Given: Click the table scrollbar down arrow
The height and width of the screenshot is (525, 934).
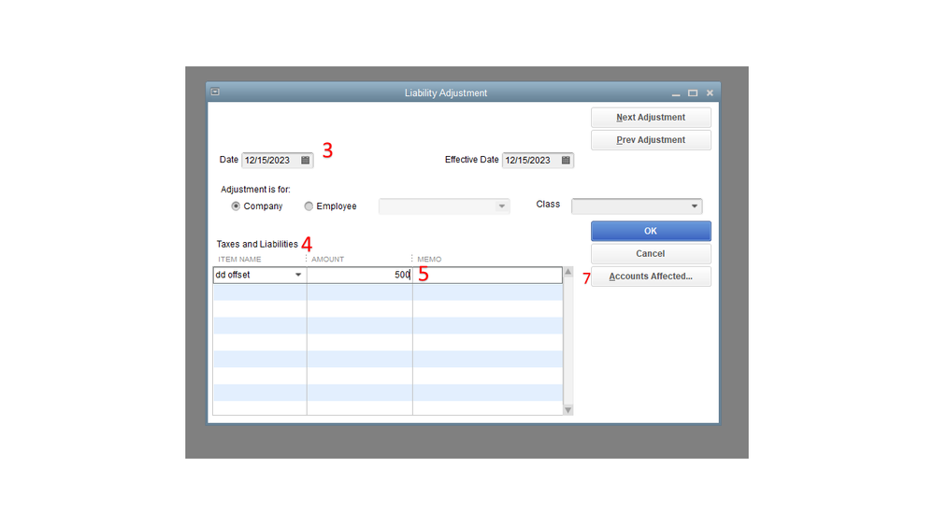Looking at the screenshot, I should click(x=568, y=409).
